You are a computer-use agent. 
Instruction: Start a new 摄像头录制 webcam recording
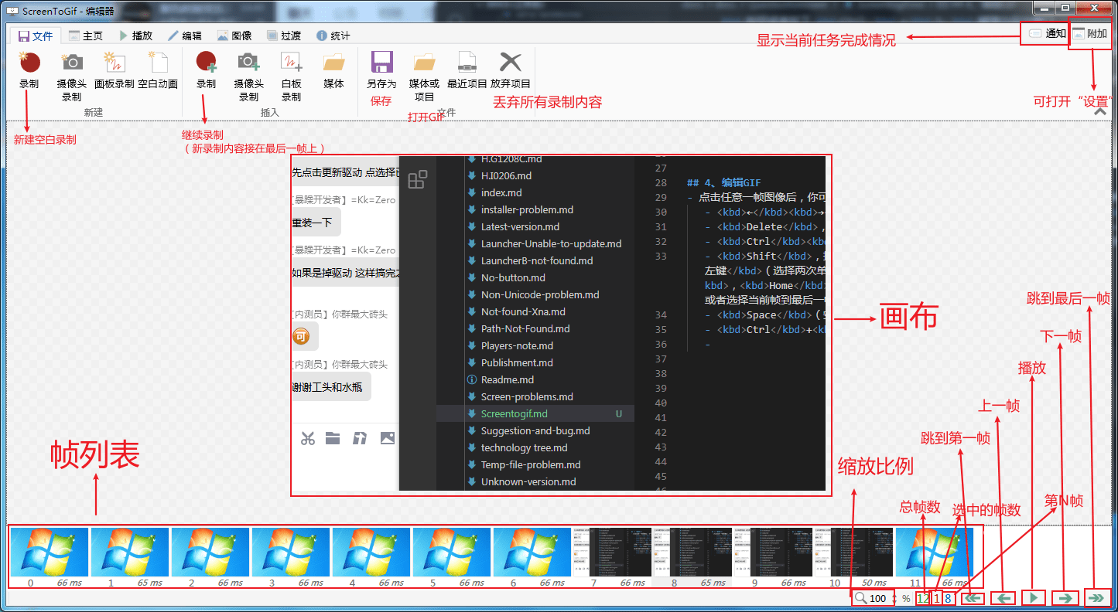72,64
